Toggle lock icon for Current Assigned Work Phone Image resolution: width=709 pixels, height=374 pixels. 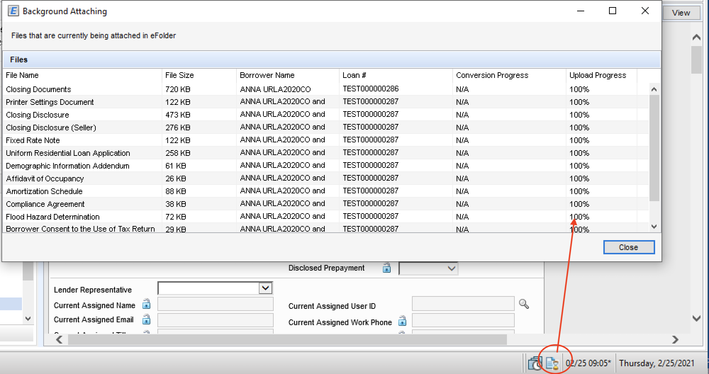402,321
